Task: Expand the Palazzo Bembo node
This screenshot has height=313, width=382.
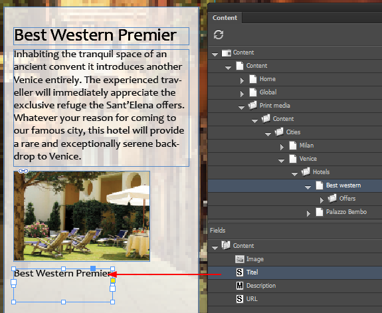Action: (308, 213)
